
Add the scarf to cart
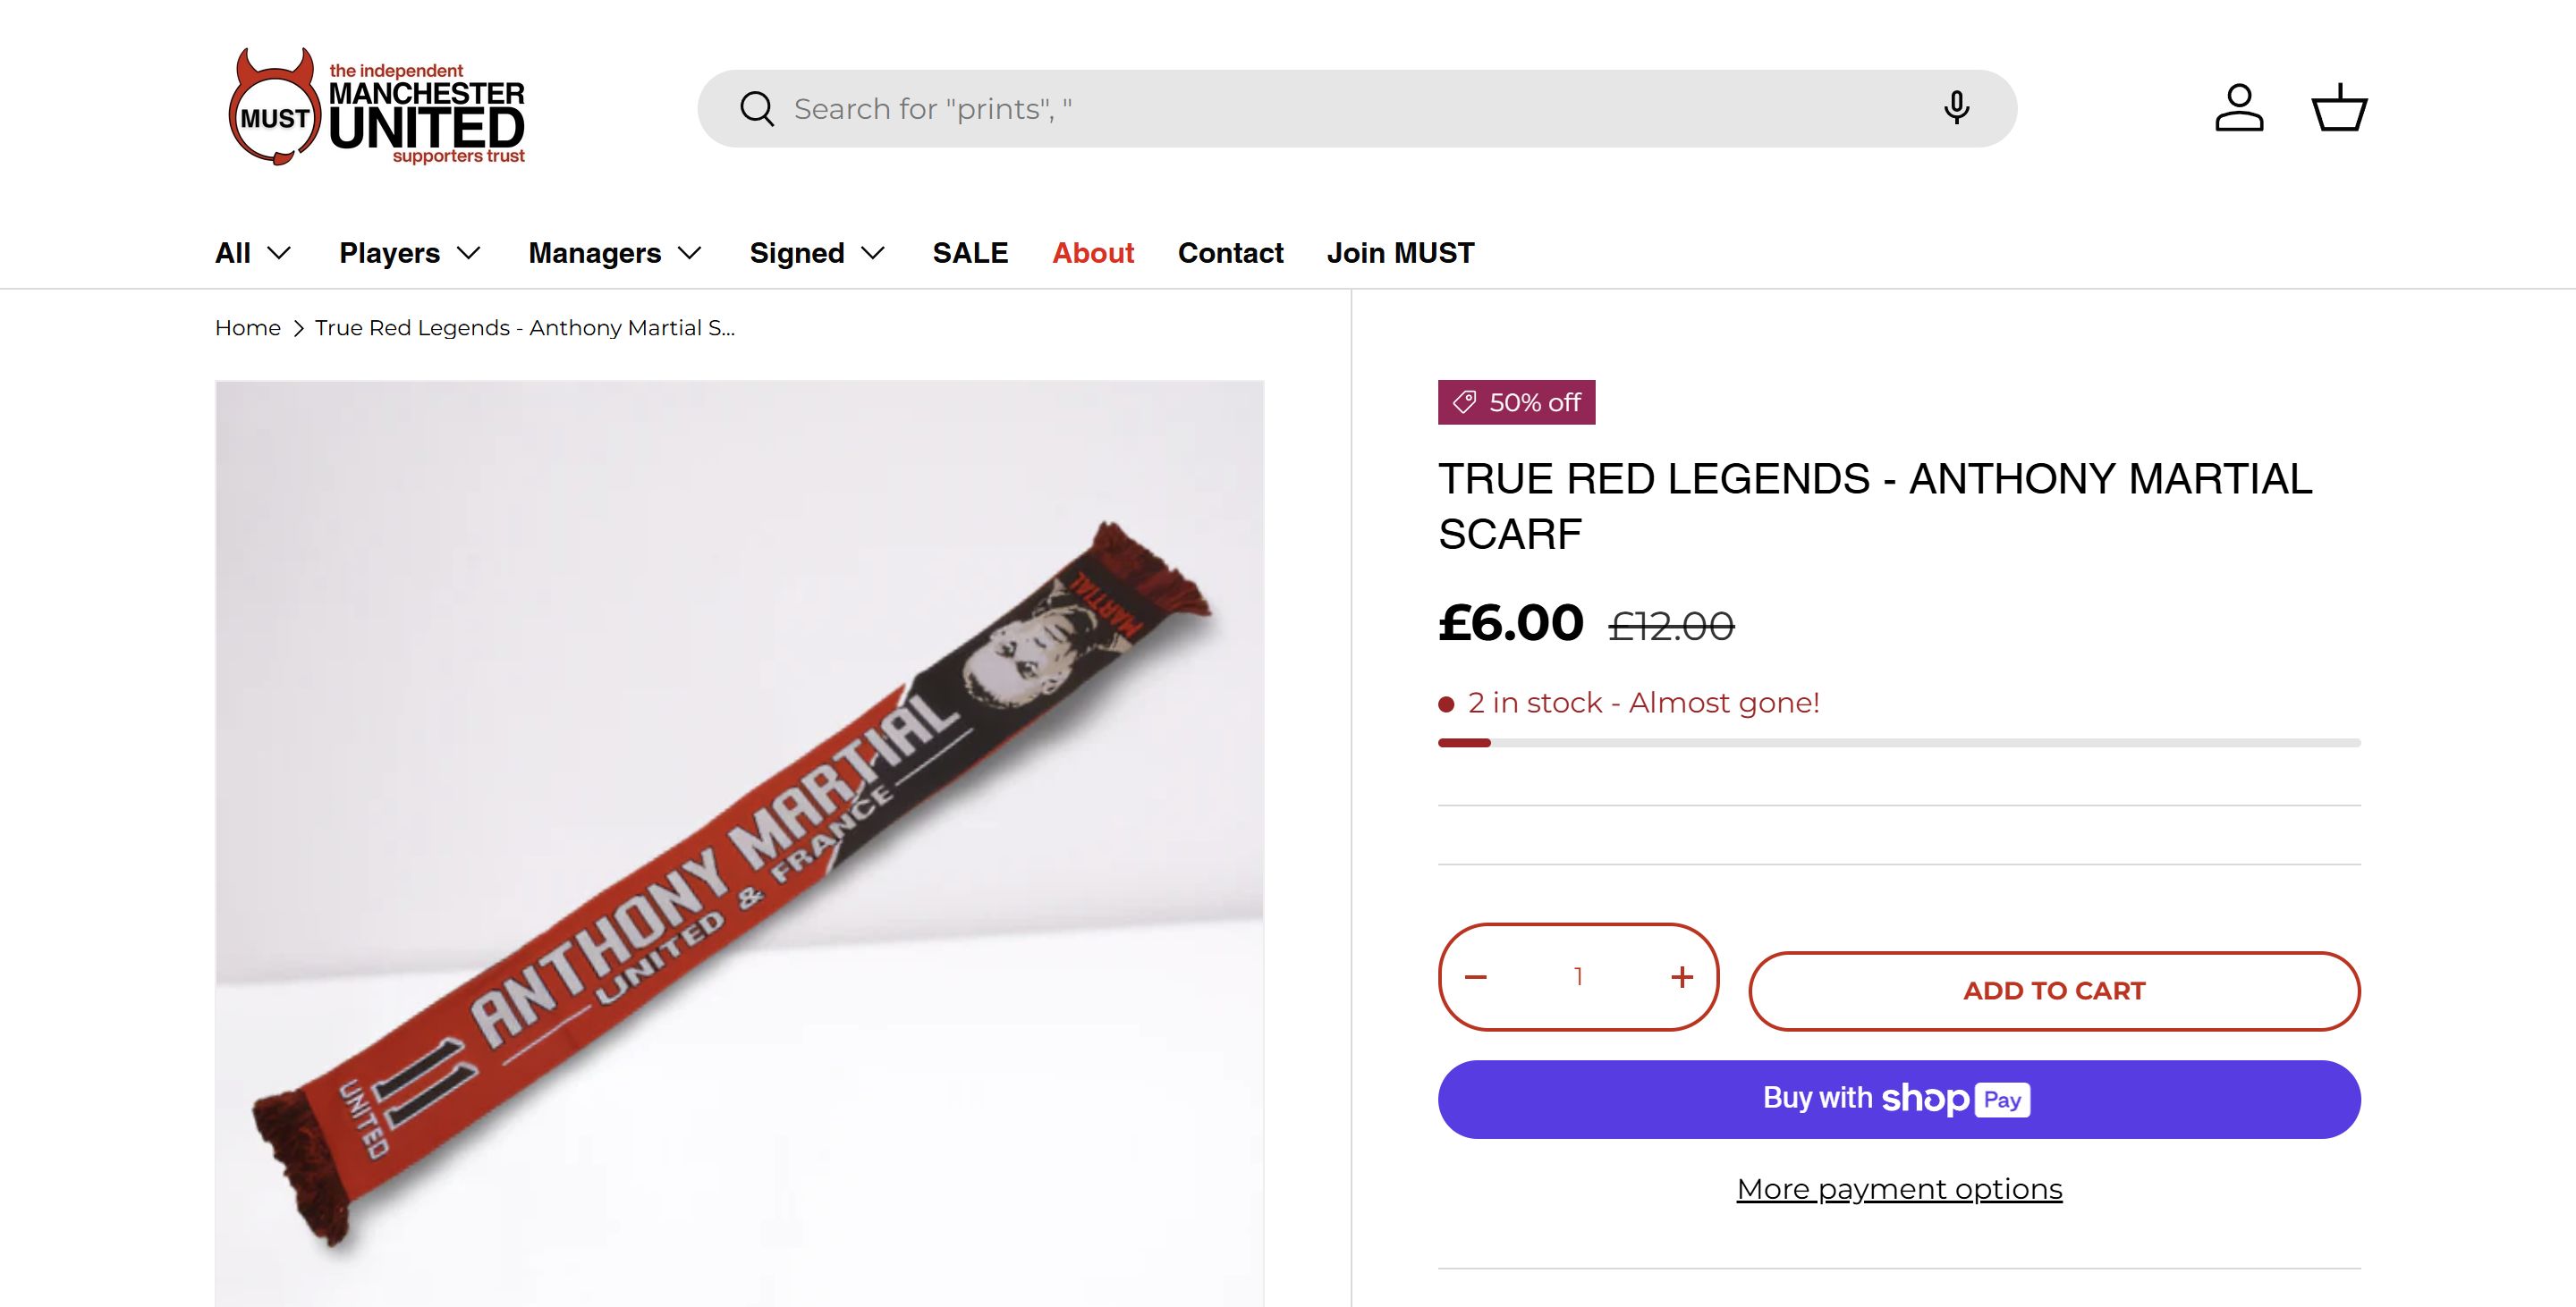(2054, 991)
